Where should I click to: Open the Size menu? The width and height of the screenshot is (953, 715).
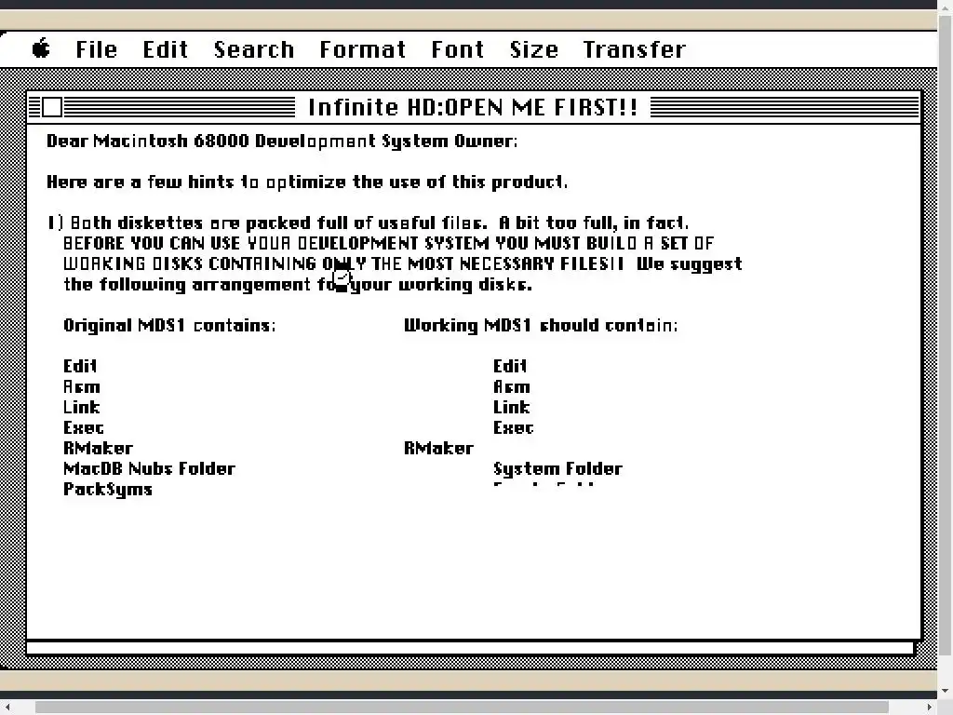[x=533, y=49]
